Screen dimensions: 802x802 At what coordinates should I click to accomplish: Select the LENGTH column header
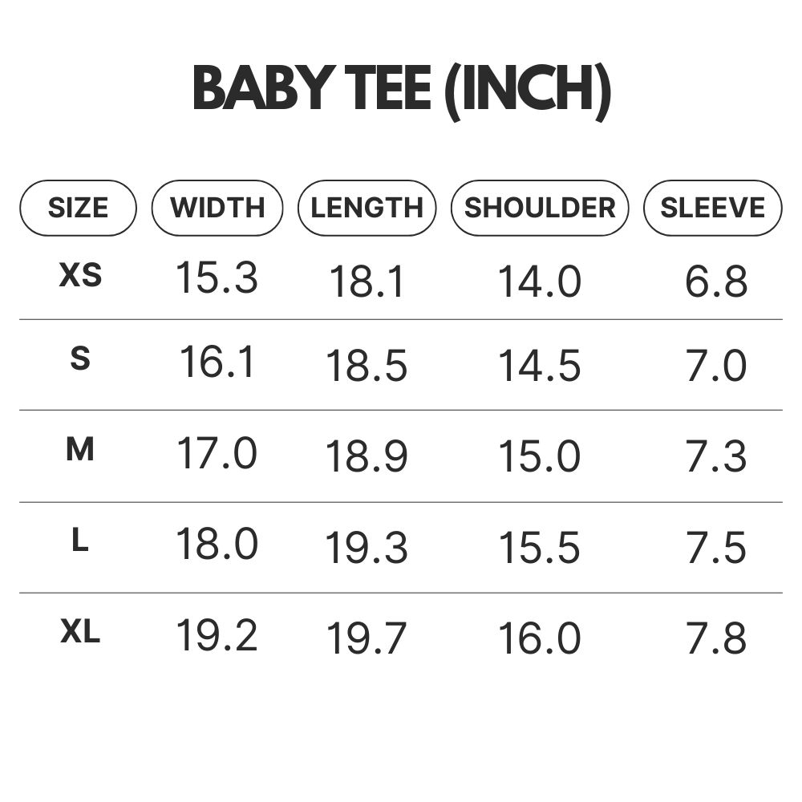367,208
